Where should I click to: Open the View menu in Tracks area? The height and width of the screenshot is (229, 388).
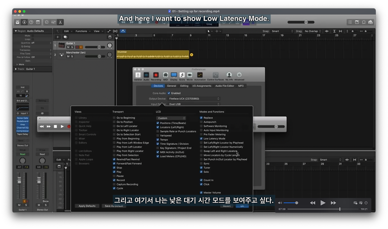[x=98, y=31]
